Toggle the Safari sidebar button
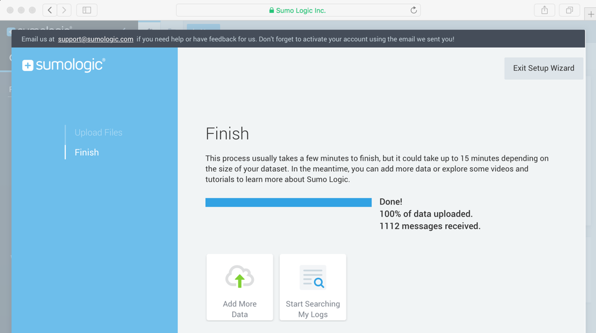The height and width of the screenshot is (333, 596). pyautogui.click(x=86, y=11)
